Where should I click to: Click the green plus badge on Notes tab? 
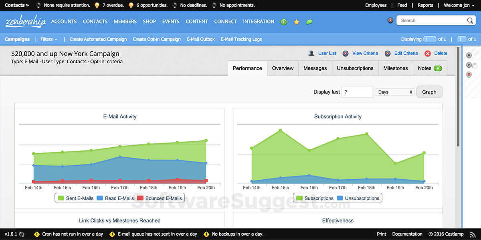pyautogui.click(x=438, y=68)
